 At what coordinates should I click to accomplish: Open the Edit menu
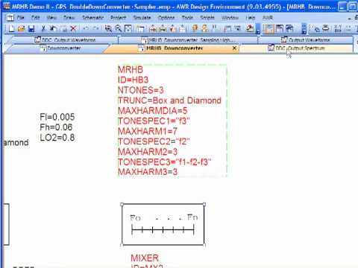click(36, 18)
